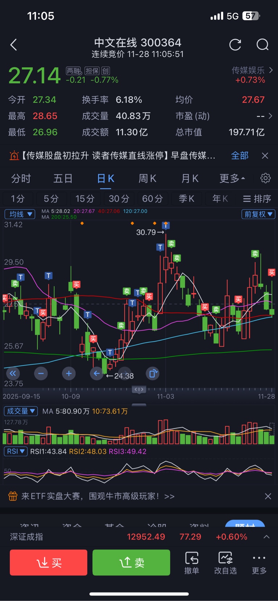Tap the 创 board tag

click(x=105, y=71)
